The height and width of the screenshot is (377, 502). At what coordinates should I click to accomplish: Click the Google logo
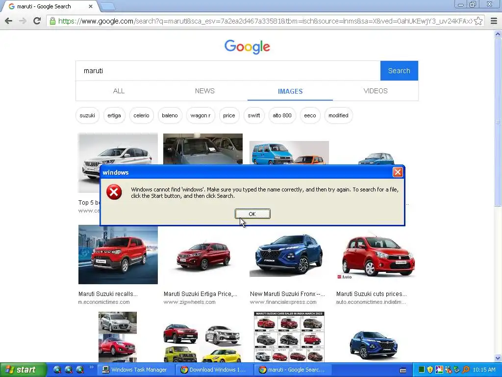click(247, 47)
